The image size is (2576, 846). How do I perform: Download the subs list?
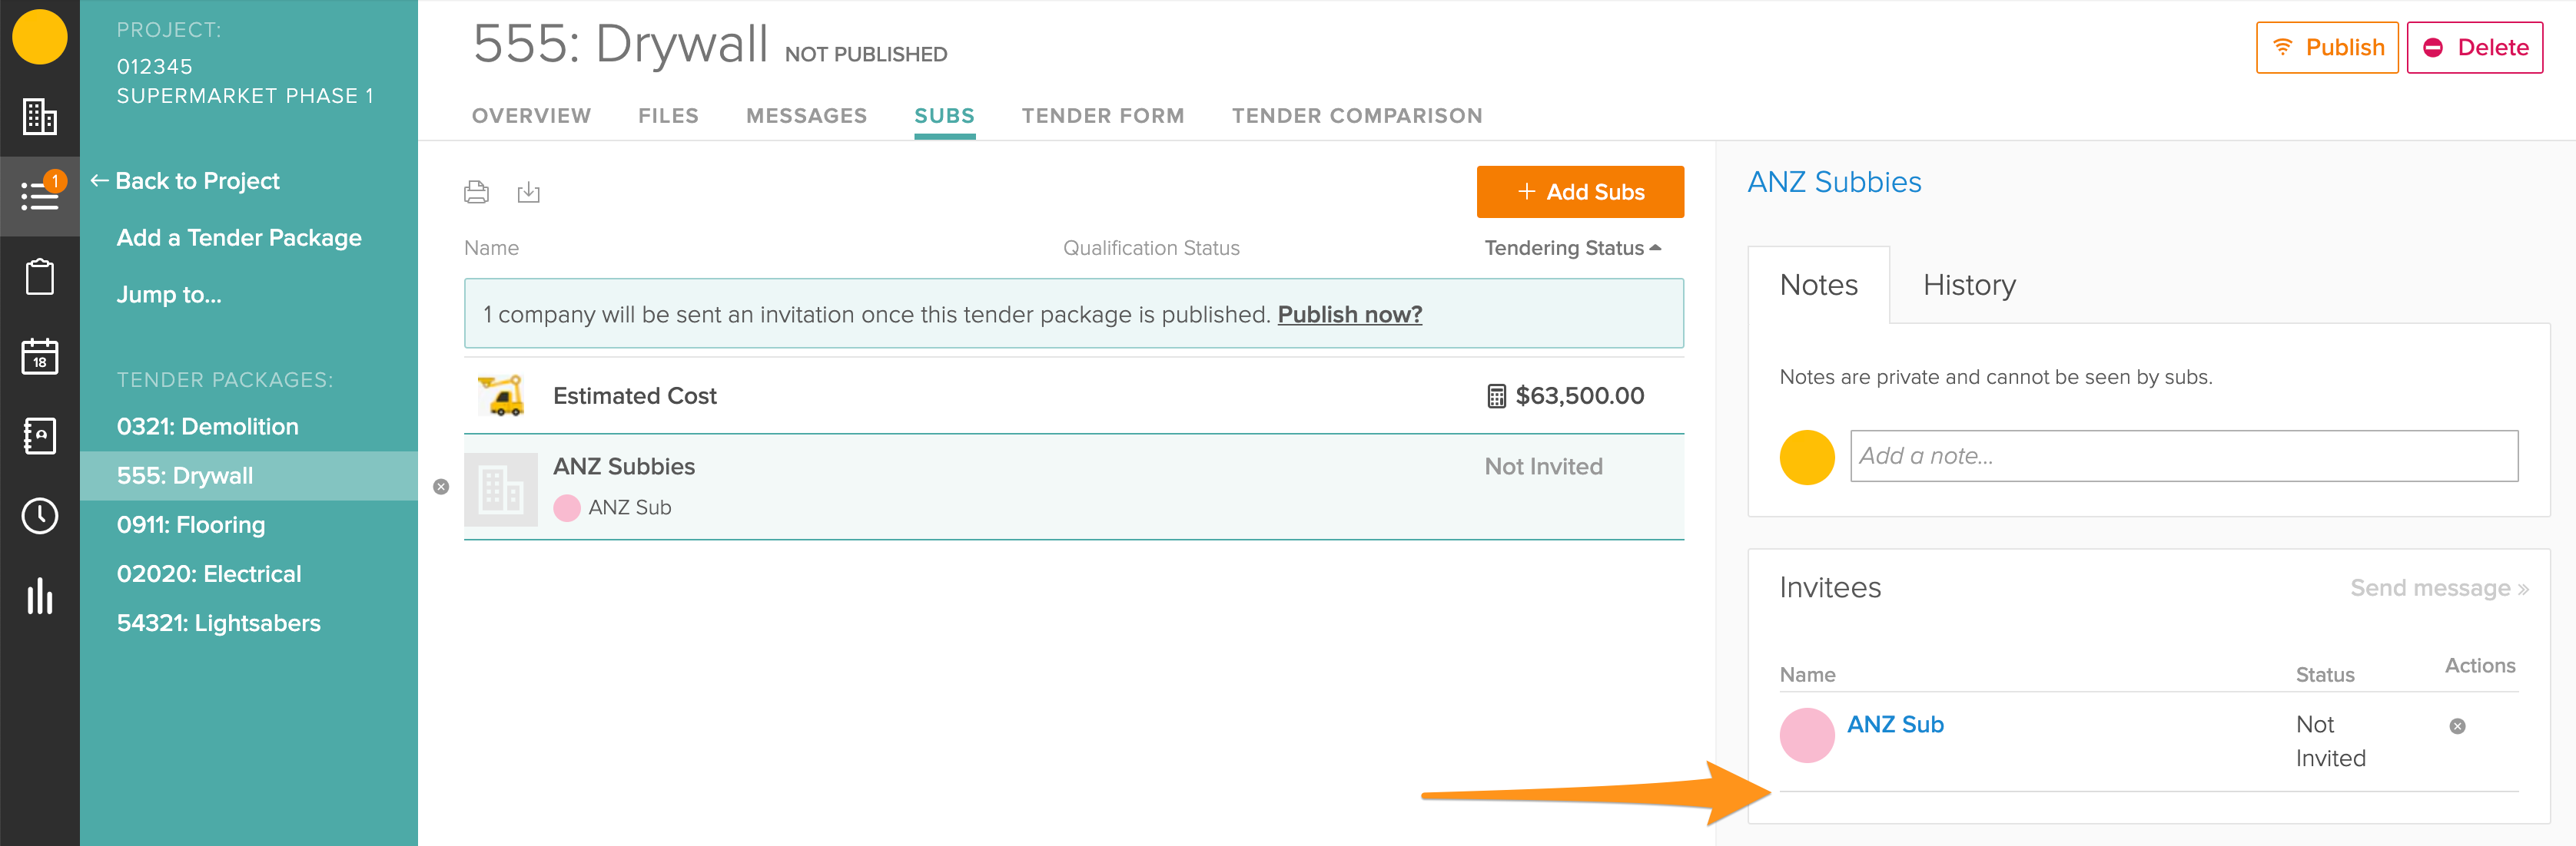point(528,192)
